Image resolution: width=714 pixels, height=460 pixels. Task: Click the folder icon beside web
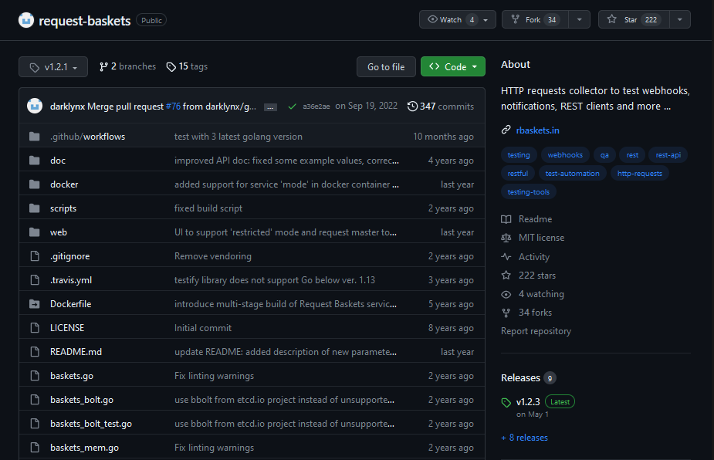tap(35, 232)
